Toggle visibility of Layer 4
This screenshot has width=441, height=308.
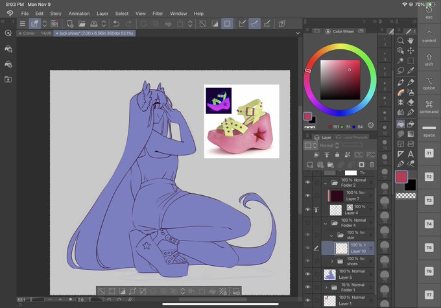tap(307, 209)
